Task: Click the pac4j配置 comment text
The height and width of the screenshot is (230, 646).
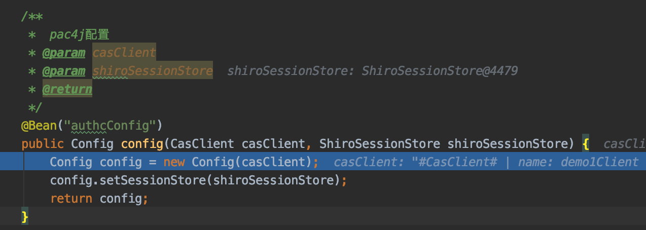Action: pos(80,34)
